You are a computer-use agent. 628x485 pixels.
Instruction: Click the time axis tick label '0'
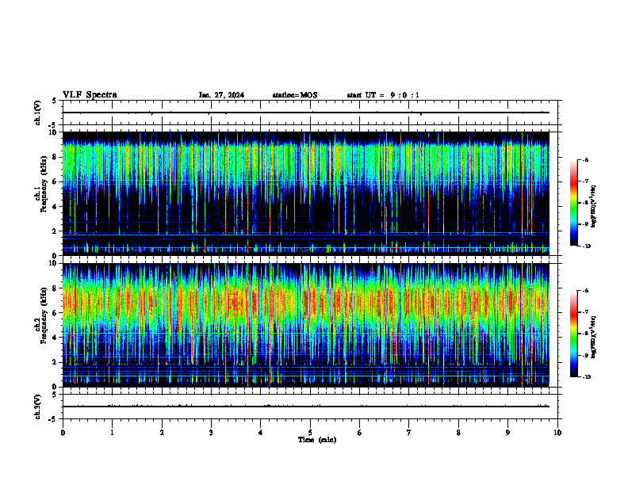[63, 433]
